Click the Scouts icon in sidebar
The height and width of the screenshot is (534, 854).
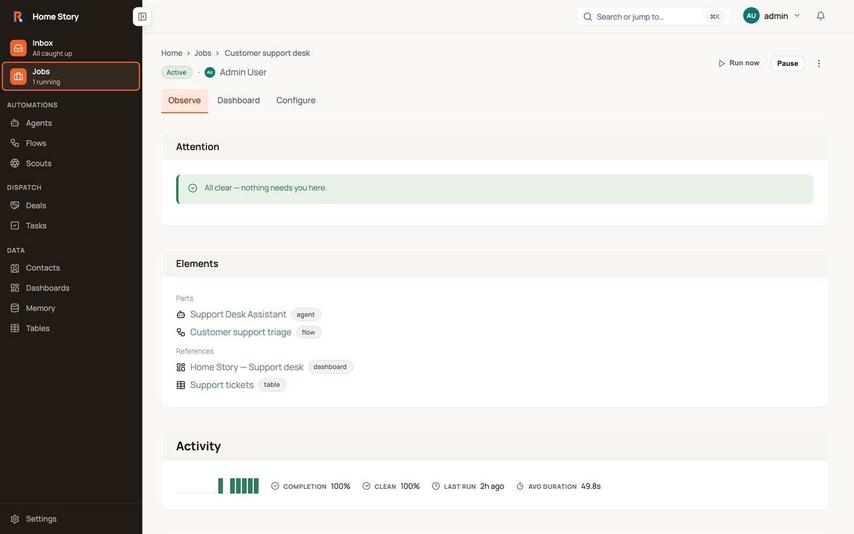point(15,163)
